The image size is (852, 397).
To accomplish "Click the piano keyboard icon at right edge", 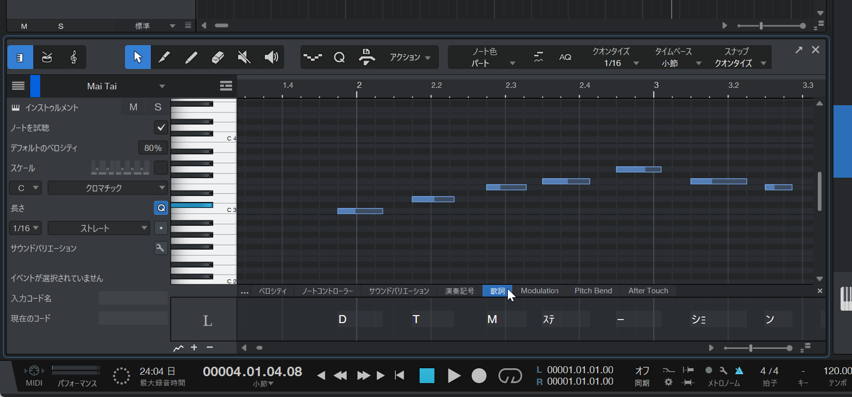I will tap(846, 299).
